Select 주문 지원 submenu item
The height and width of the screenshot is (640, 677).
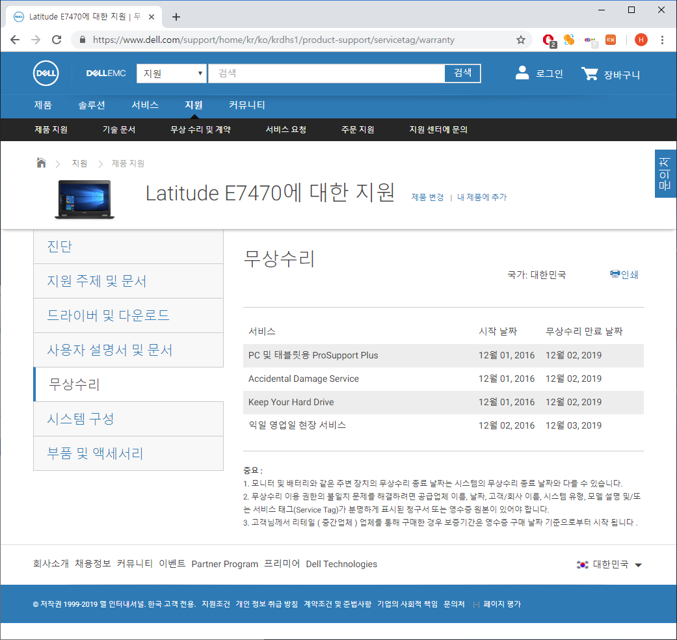(358, 129)
